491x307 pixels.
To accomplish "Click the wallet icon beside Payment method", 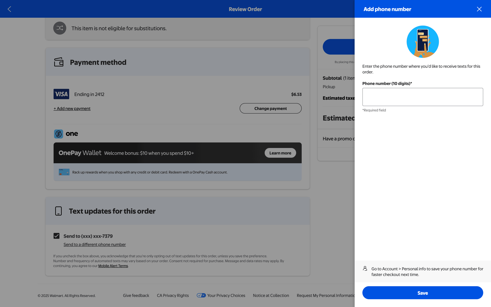I will 59,62.
